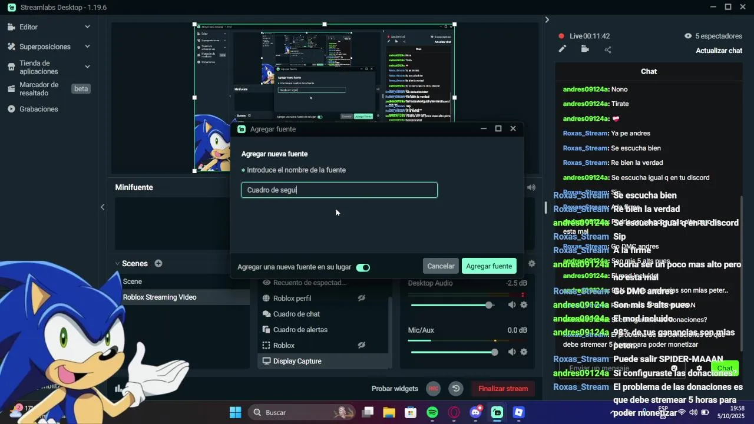Collapse the right chat panel arrow

[547, 20]
